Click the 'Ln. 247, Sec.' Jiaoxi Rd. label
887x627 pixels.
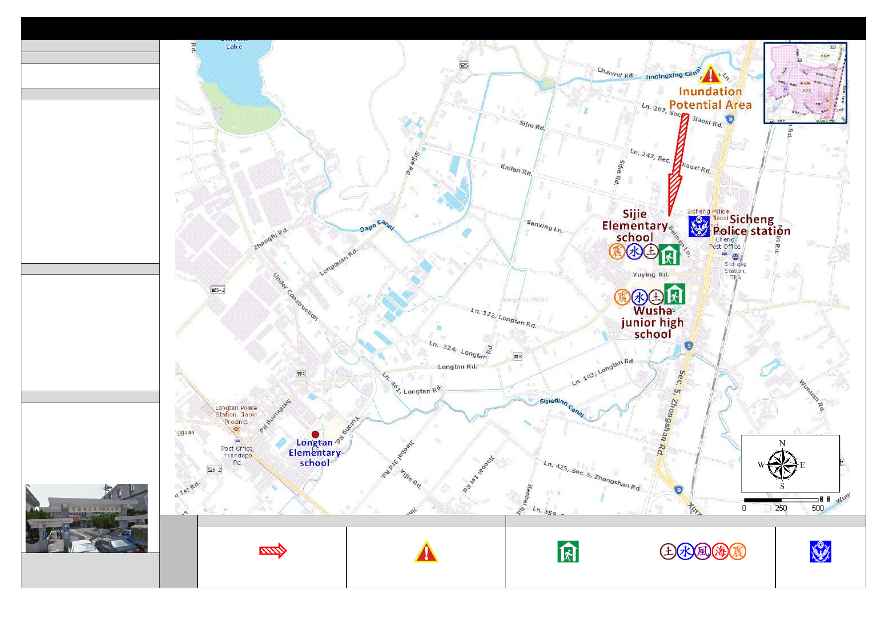[x=650, y=155]
